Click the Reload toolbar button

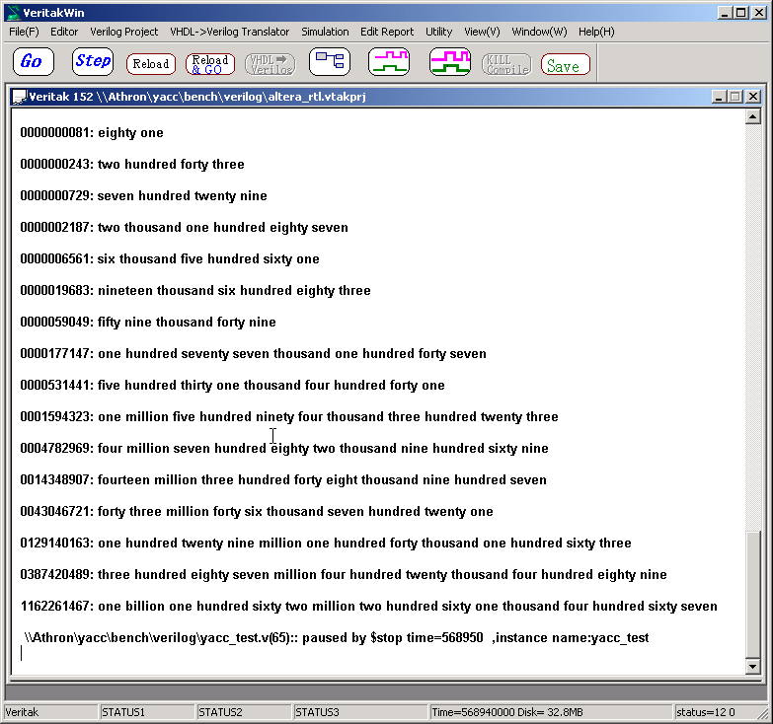151,64
